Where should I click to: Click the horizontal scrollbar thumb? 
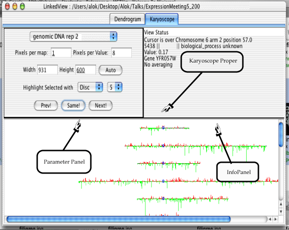[x=119, y=219]
